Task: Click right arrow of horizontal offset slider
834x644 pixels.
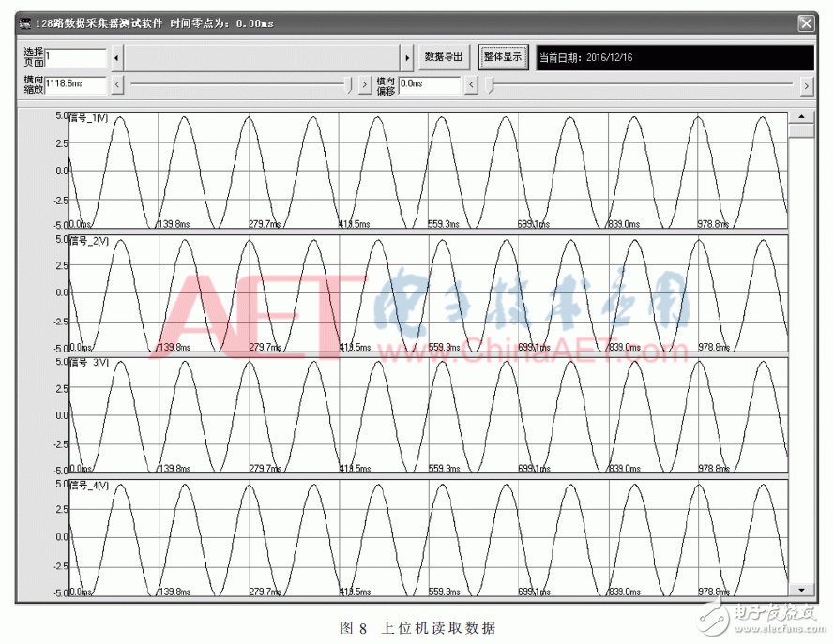Action: 806,84
